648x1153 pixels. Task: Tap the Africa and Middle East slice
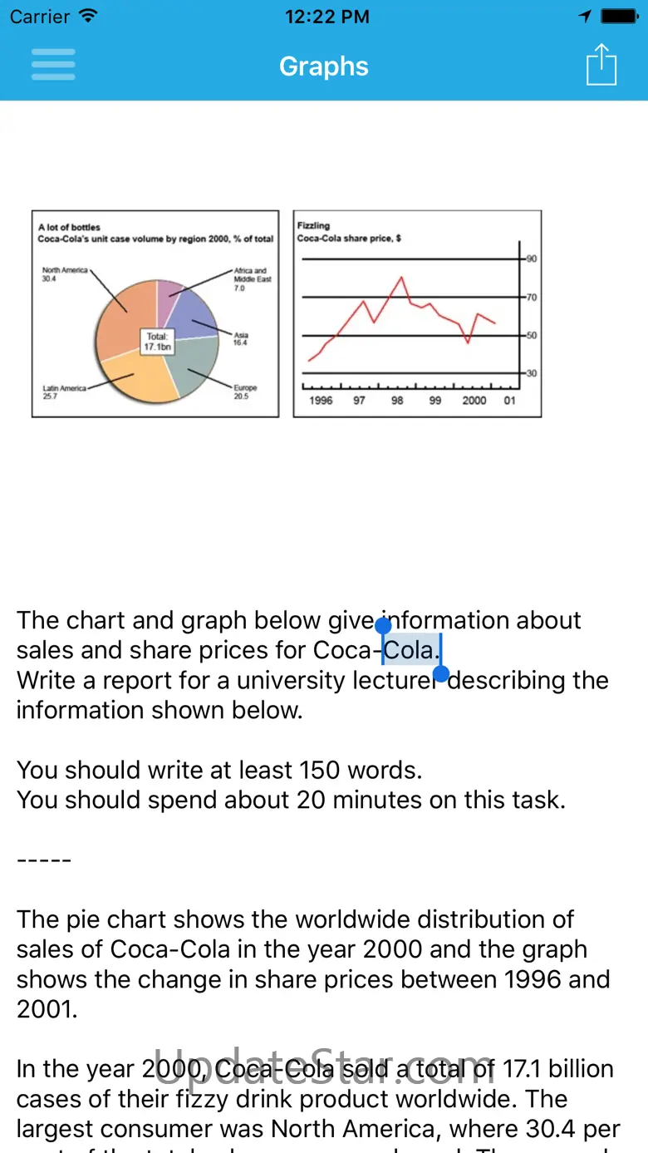coord(169,297)
